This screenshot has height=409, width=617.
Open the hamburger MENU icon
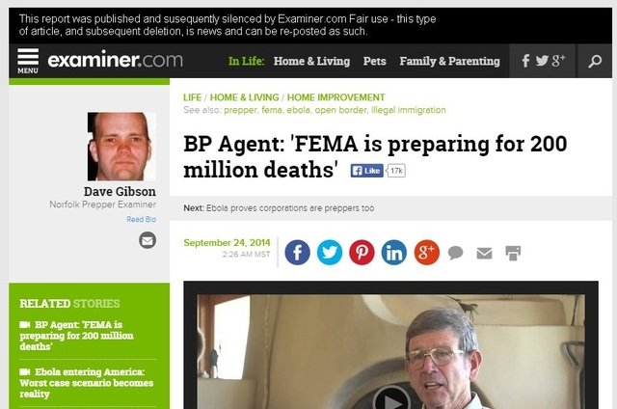28,61
